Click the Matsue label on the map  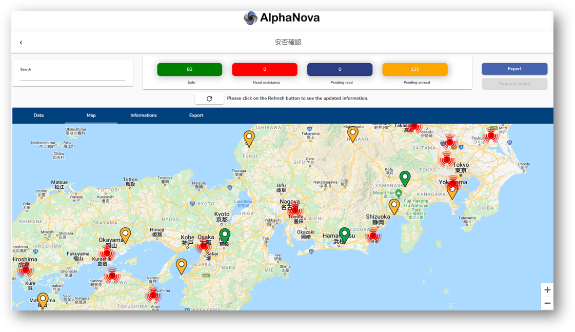tap(60, 185)
